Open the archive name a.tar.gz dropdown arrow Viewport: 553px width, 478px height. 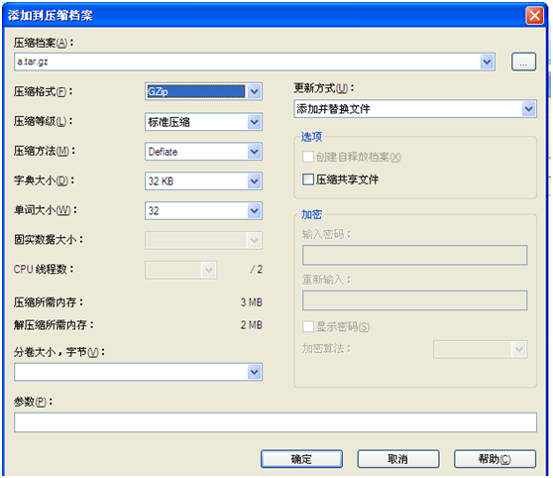pos(487,62)
